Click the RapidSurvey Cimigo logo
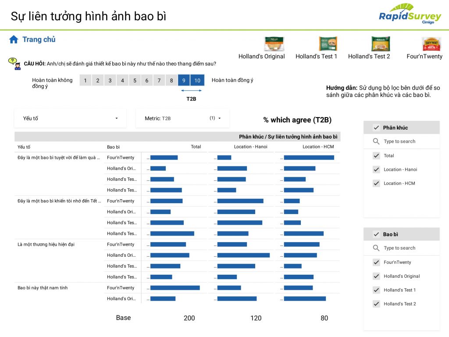This screenshot has height=337, width=449. pyautogui.click(x=410, y=14)
